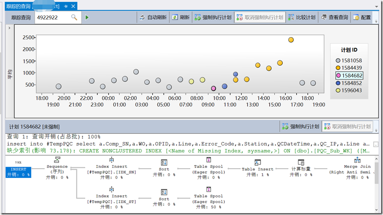
Task: Expand the top toolbar overflow arrow
Action: 376,21
